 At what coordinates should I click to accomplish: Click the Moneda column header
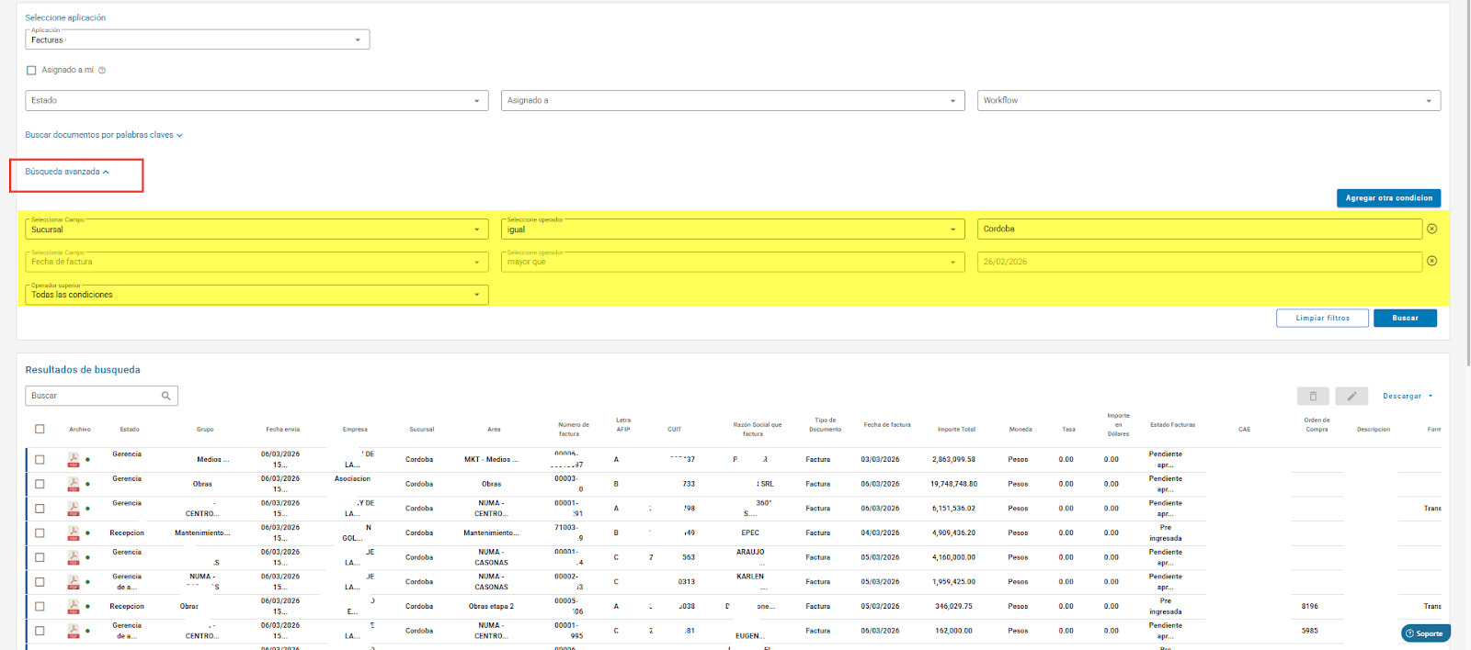click(1020, 429)
